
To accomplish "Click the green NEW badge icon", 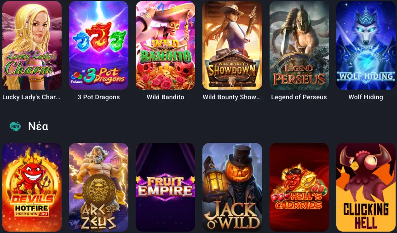I will click(15, 126).
